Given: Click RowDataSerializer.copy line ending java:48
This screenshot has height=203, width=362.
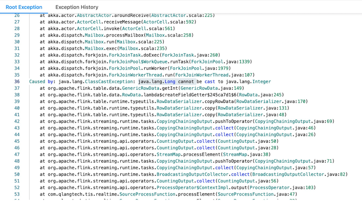Looking at the screenshot, I should 163,115.
